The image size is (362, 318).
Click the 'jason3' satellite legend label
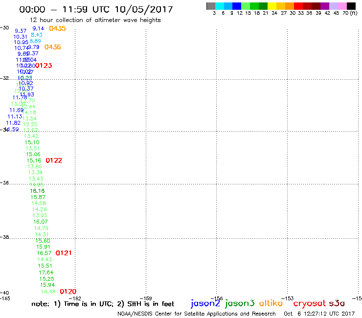240,304
